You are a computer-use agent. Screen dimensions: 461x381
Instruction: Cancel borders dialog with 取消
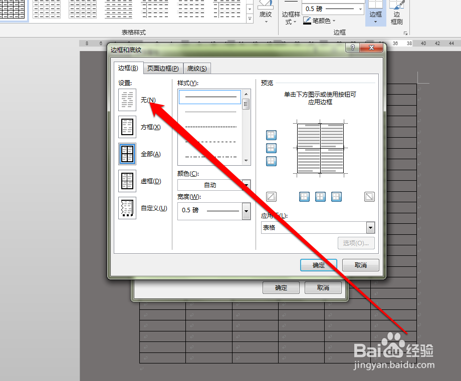361,265
